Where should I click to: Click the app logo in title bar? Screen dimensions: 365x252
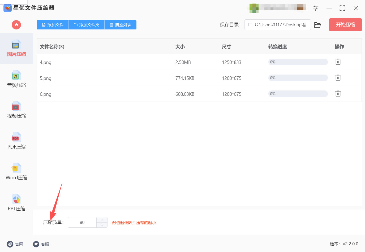point(7,8)
